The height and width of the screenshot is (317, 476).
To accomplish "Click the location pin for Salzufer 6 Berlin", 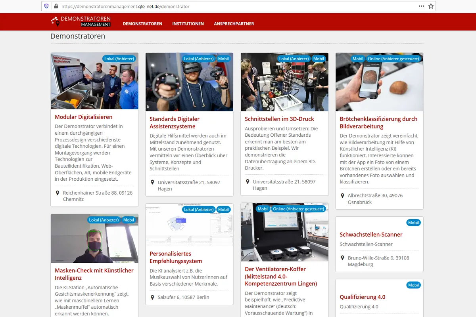I will [153, 297].
